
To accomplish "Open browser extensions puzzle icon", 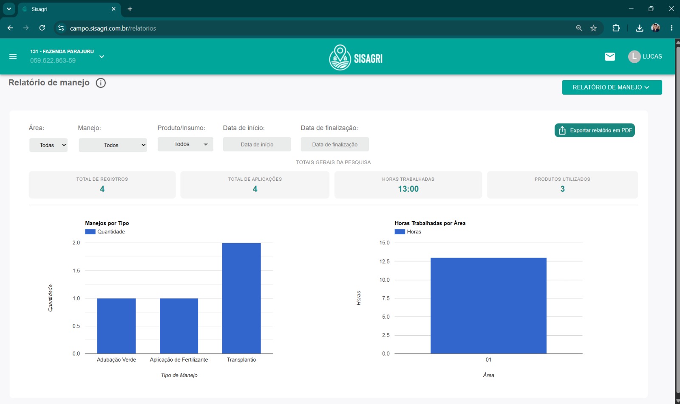I will pos(616,28).
